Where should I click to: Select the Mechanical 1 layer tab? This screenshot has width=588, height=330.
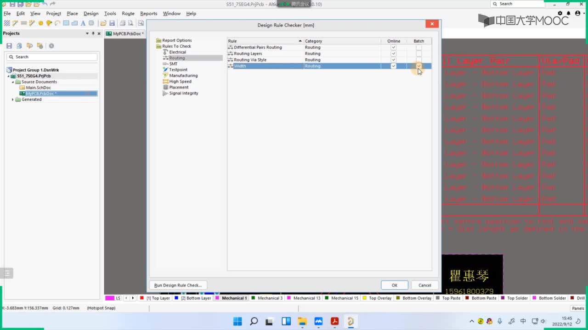click(x=232, y=298)
